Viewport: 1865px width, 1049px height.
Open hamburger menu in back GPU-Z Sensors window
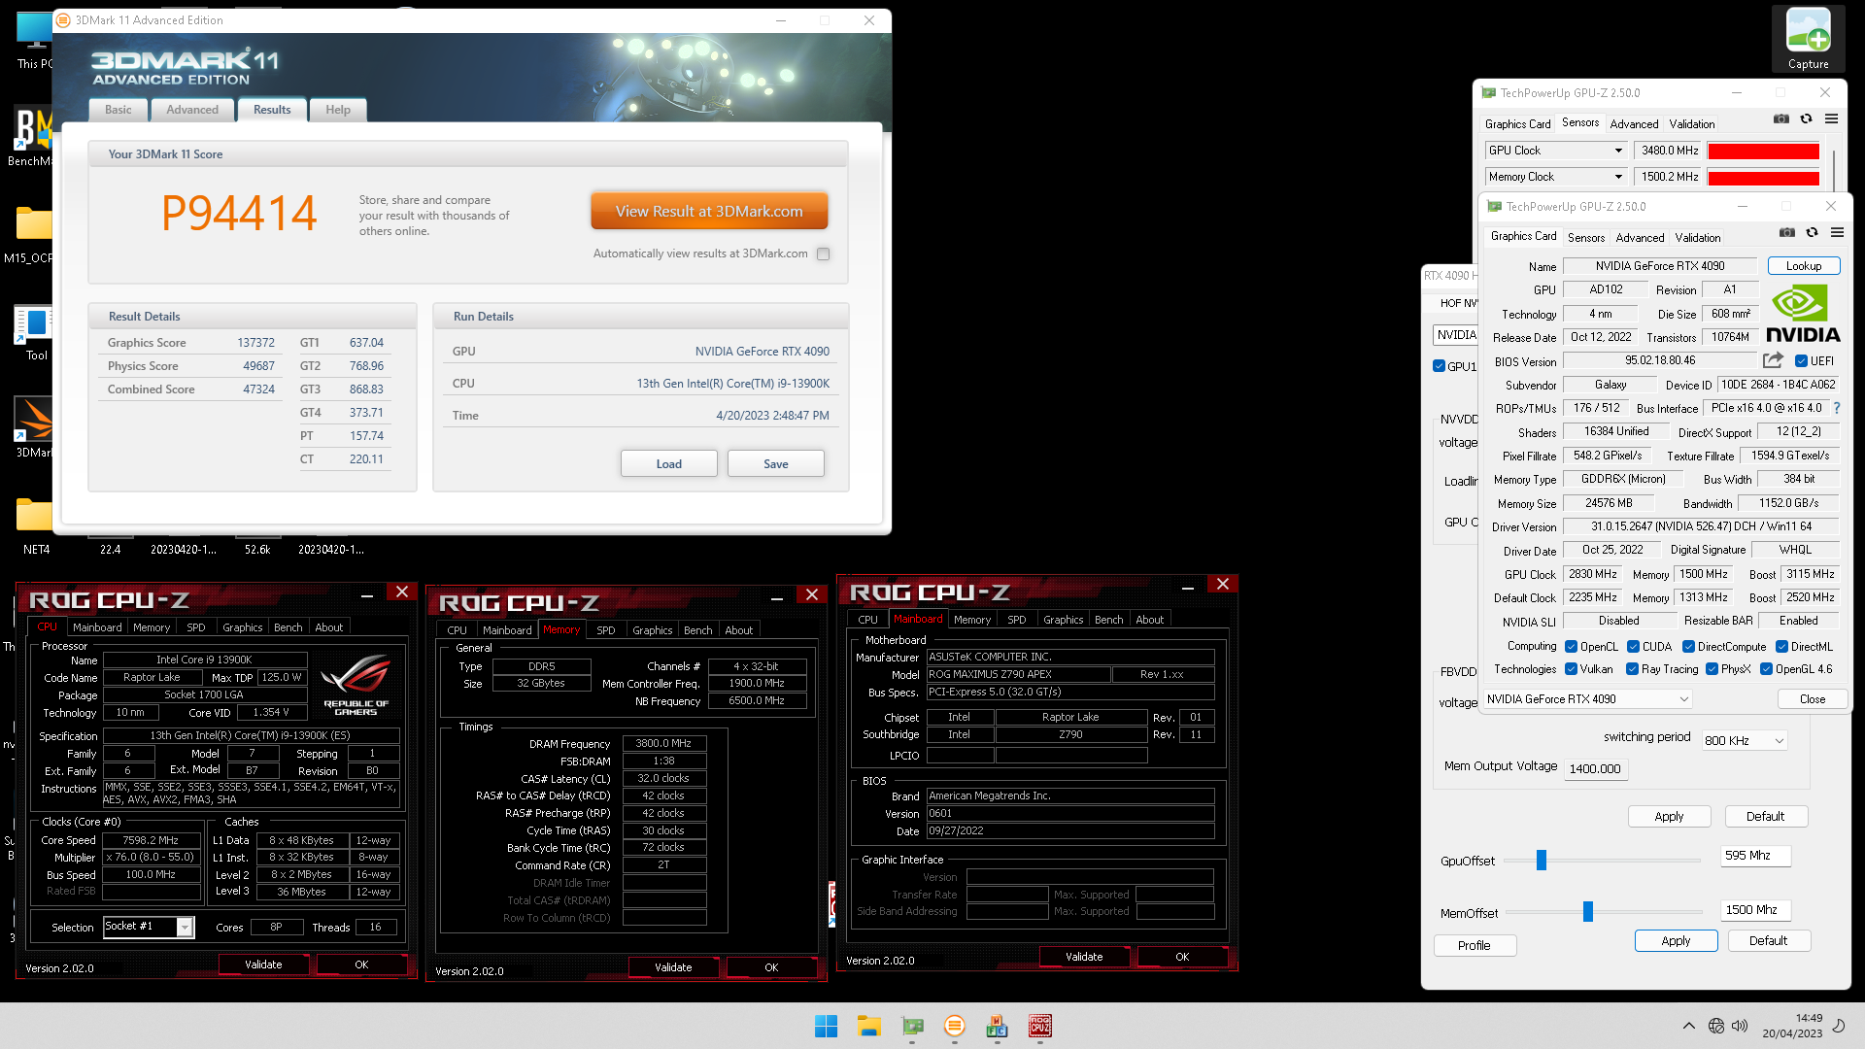click(x=1831, y=118)
